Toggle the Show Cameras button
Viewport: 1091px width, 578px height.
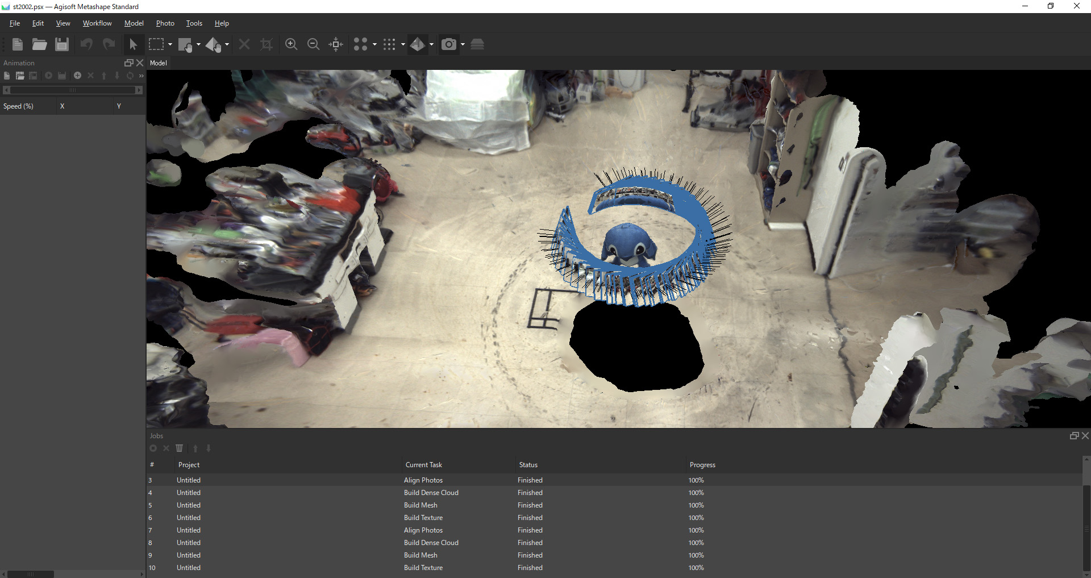(448, 44)
